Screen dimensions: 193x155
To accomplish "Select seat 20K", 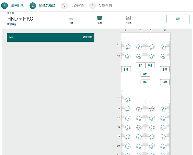I will tap(163, 146).
